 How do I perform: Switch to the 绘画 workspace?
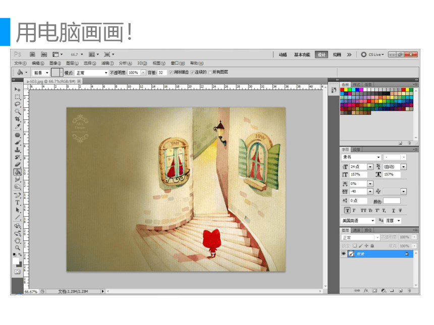[337, 54]
